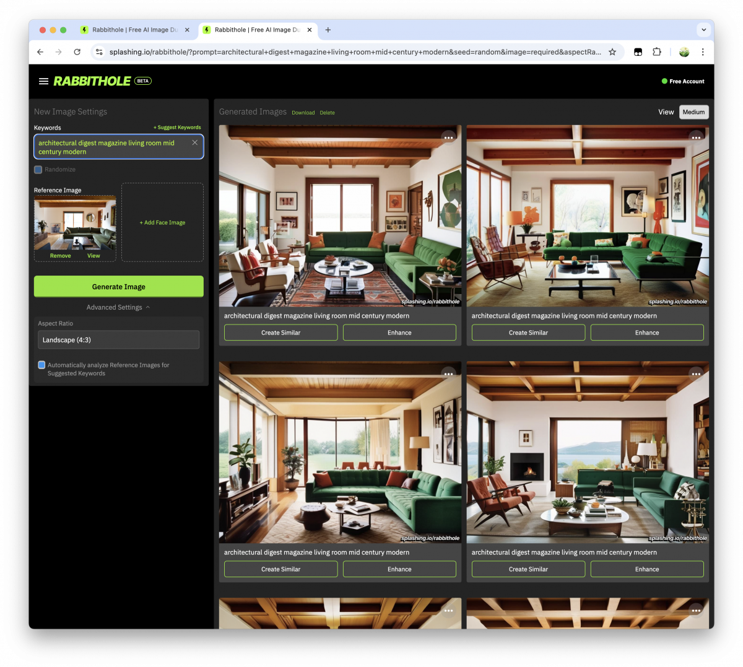Bookmark this page with the star icon
743x667 pixels.
(x=612, y=52)
